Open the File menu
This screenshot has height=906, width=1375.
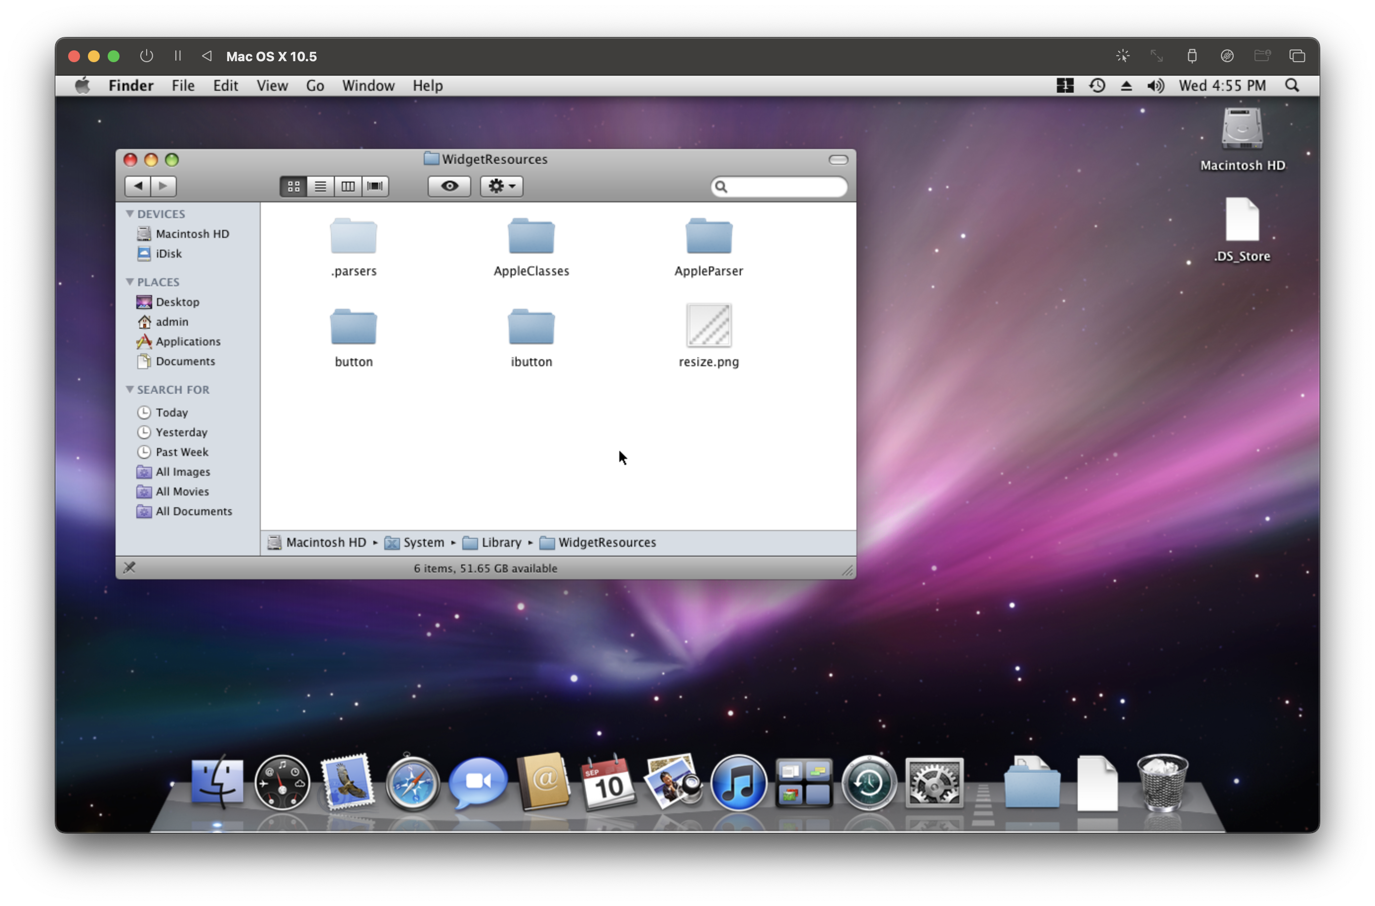click(183, 85)
